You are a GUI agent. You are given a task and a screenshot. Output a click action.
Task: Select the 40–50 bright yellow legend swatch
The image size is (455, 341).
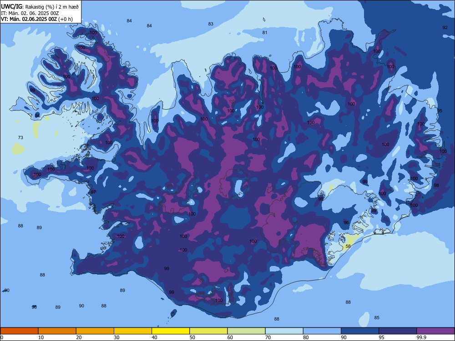(171, 331)
